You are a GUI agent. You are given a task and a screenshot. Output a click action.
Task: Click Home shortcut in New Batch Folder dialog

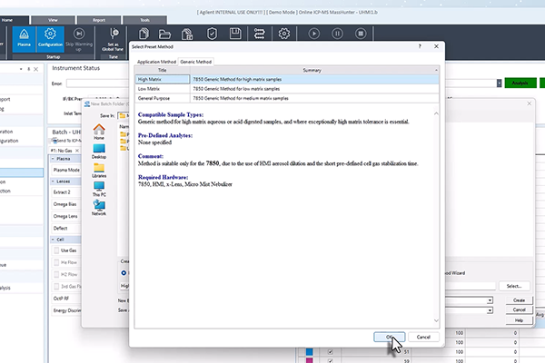point(99,132)
